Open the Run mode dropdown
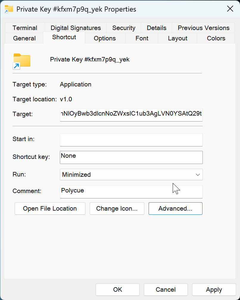The height and width of the screenshot is (300, 240). tap(131, 175)
